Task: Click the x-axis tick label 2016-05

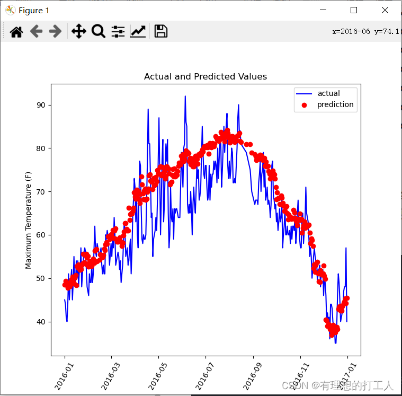Action: [x=157, y=376]
